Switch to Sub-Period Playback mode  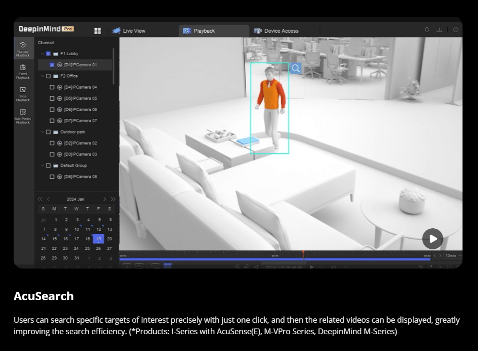pos(23,116)
